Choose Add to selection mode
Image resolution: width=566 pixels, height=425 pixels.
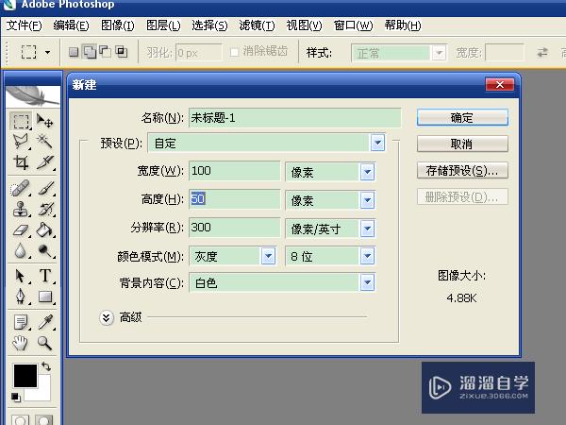pyautogui.click(x=90, y=52)
